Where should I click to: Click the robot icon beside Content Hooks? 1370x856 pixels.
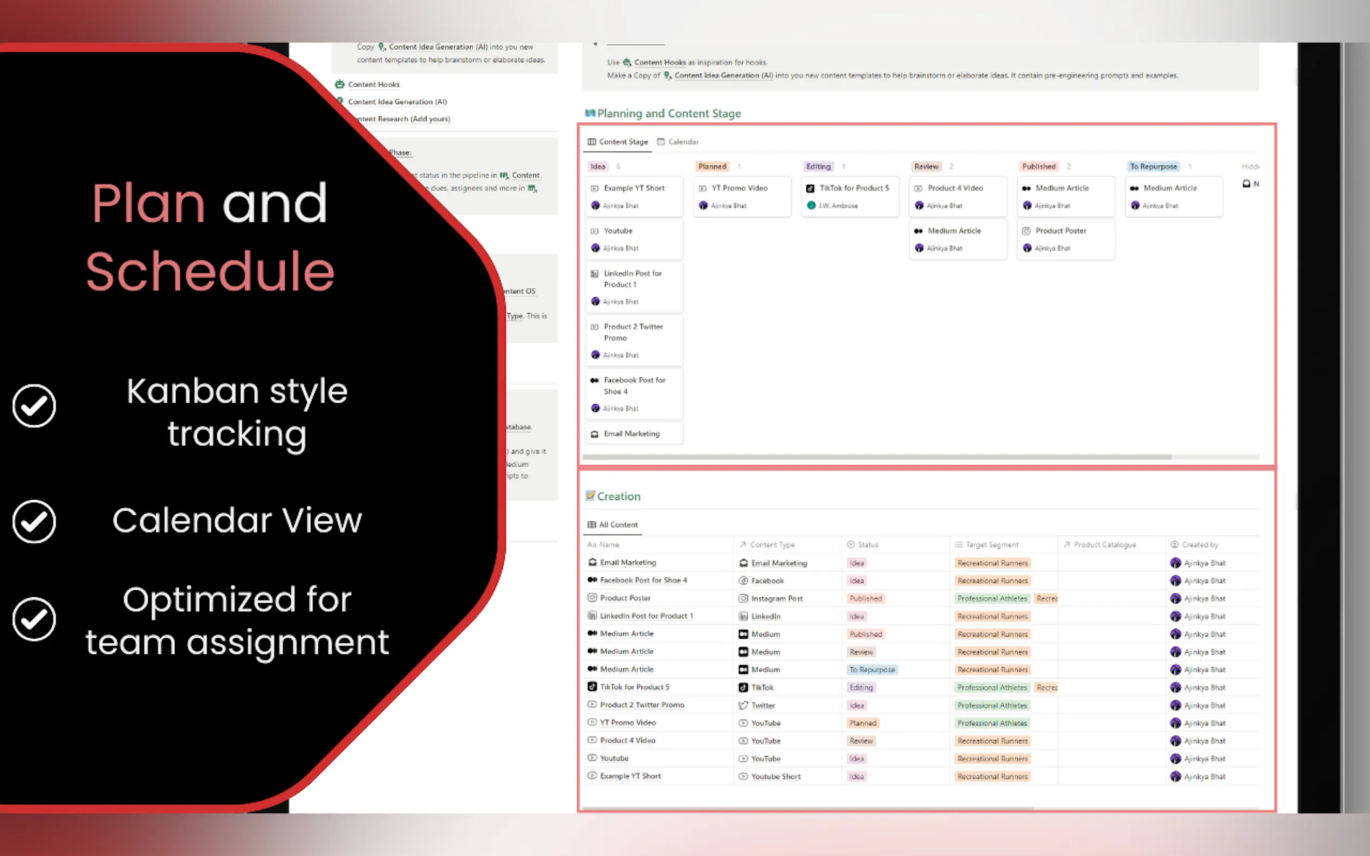pos(340,84)
